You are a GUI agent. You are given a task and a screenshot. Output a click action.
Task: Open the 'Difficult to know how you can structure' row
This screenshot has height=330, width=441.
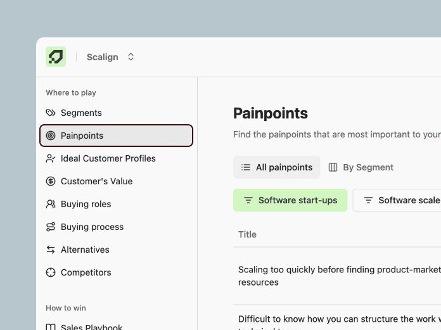tap(337, 317)
